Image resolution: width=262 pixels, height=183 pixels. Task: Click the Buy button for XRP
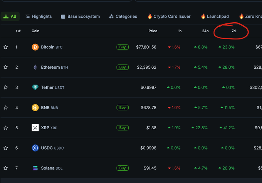(x=123, y=128)
